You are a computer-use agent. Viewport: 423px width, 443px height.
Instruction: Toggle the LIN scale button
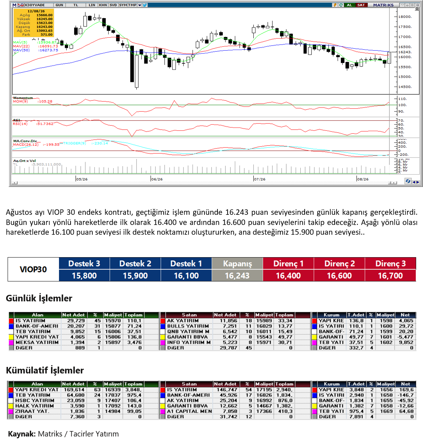coord(92,5)
